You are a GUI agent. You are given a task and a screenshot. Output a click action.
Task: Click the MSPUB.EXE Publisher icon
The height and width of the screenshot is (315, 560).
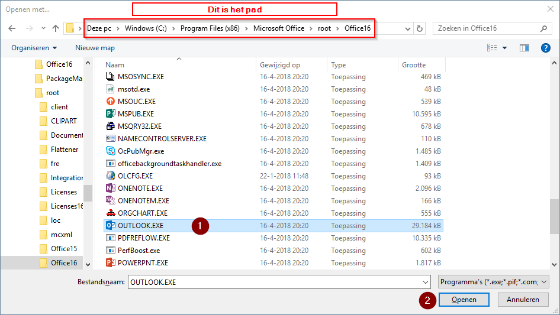(110, 114)
